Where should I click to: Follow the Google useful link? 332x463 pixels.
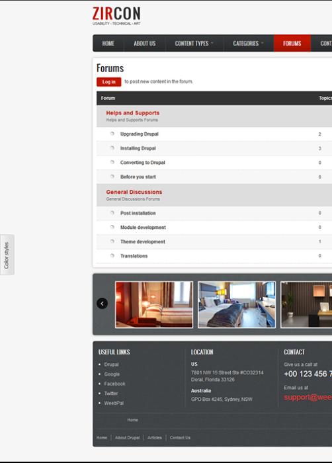(112, 374)
